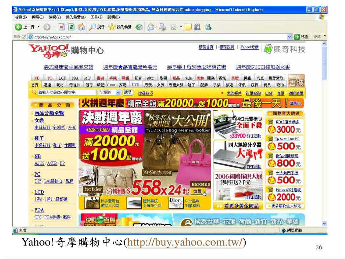
Task: Click the Forward arrow icon
Action: [x=46, y=27]
